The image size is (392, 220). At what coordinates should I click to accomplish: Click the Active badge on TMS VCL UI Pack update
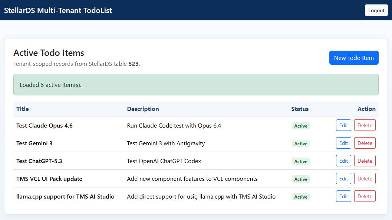[x=300, y=179]
